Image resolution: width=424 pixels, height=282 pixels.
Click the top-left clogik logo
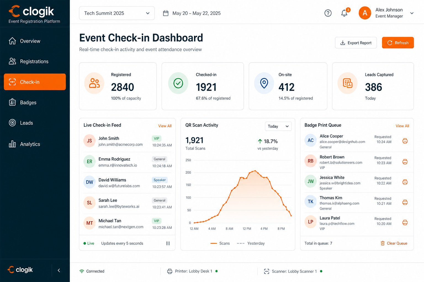[x=31, y=12]
